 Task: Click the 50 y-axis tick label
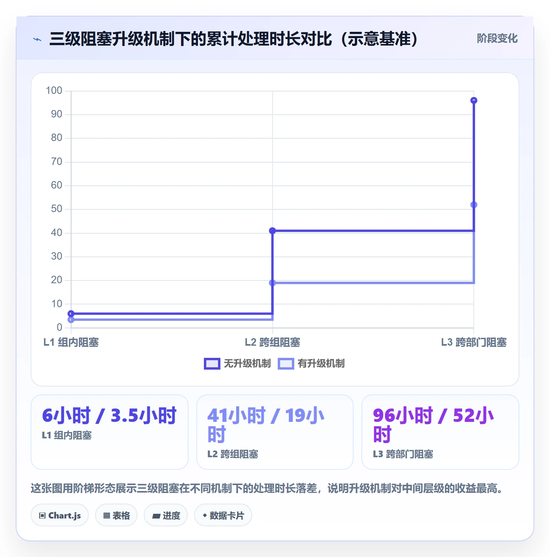pos(57,209)
